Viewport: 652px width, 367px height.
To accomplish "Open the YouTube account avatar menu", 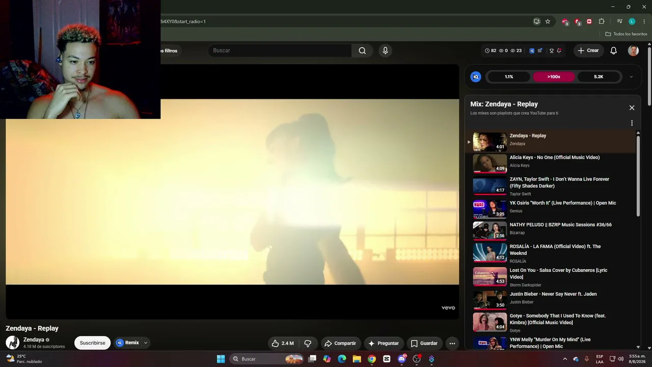I will (x=633, y=50).
